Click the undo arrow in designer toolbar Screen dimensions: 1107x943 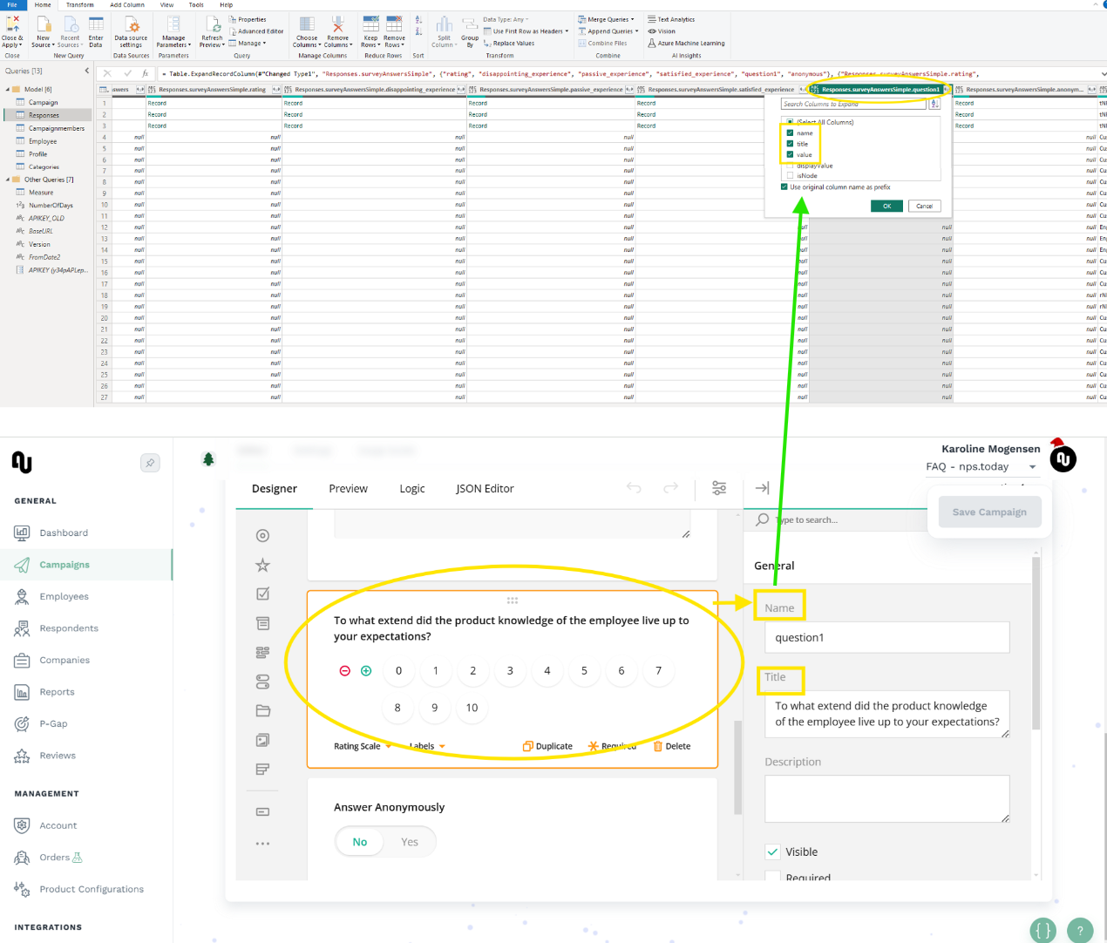click(634, 488)
